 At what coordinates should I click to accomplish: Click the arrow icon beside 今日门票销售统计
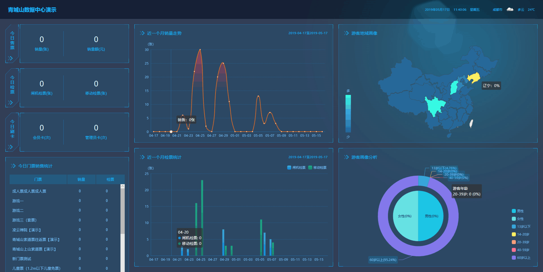13,166
